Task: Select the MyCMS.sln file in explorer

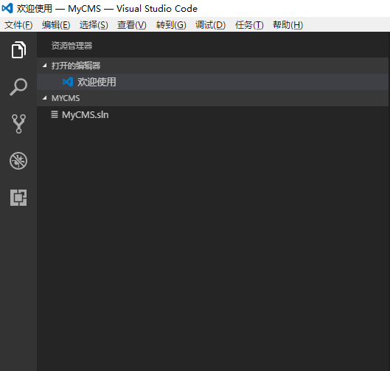Action: tap(212, 115)
